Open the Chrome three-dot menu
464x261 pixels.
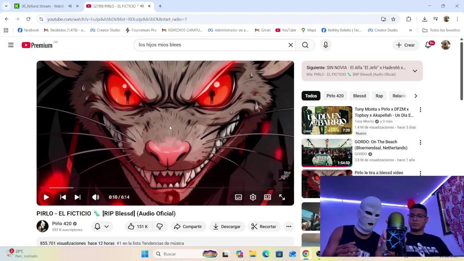[457, 19]
